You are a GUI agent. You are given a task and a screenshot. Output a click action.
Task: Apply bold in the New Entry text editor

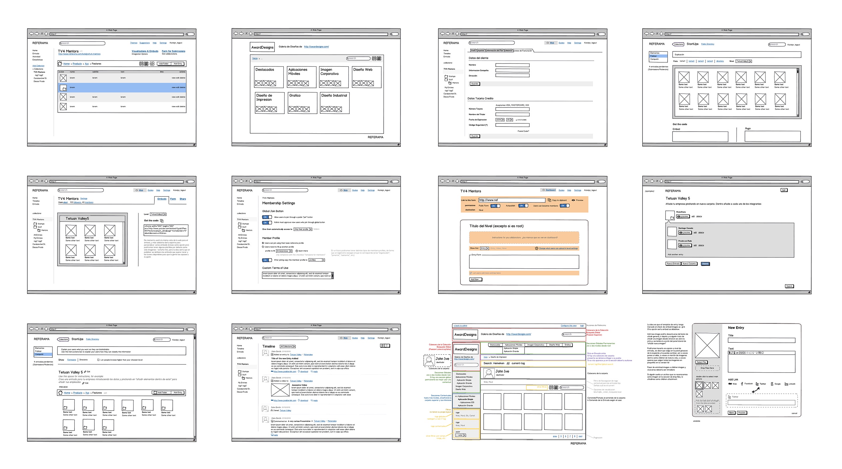click(729, 353)
